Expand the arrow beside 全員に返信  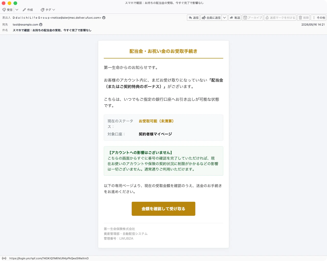225,18
